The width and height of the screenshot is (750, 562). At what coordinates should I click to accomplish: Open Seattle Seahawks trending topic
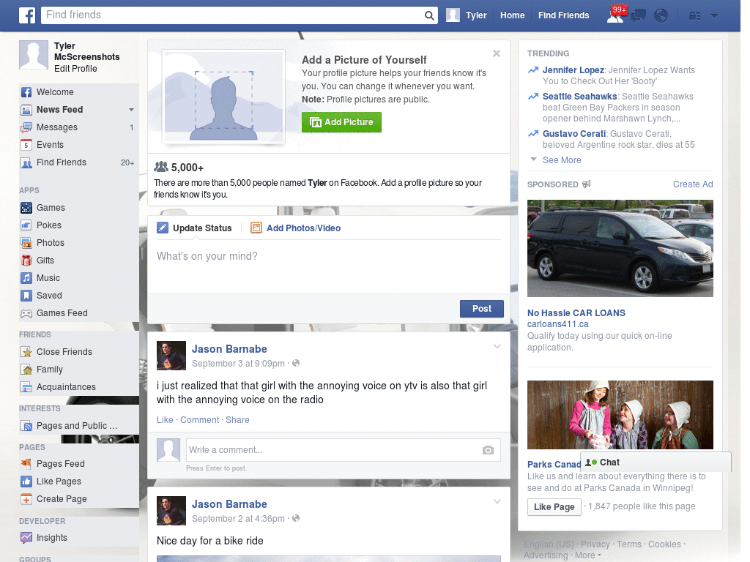coord(580,97)
